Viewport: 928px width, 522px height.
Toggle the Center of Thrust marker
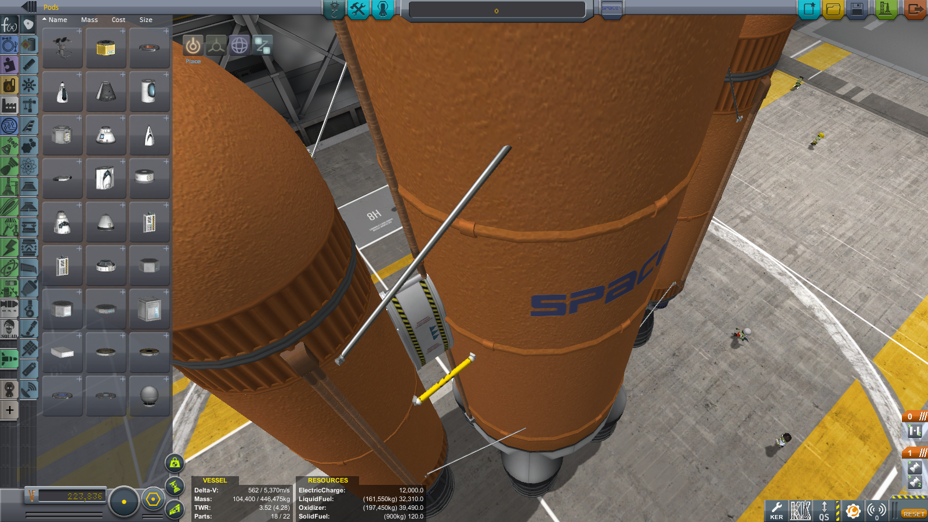[175, 486]
